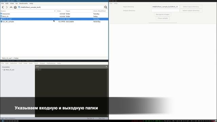Open Help menu in OCR app

(116, 3)
